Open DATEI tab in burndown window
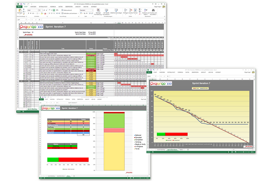272x181 pixels. (149, 72)
